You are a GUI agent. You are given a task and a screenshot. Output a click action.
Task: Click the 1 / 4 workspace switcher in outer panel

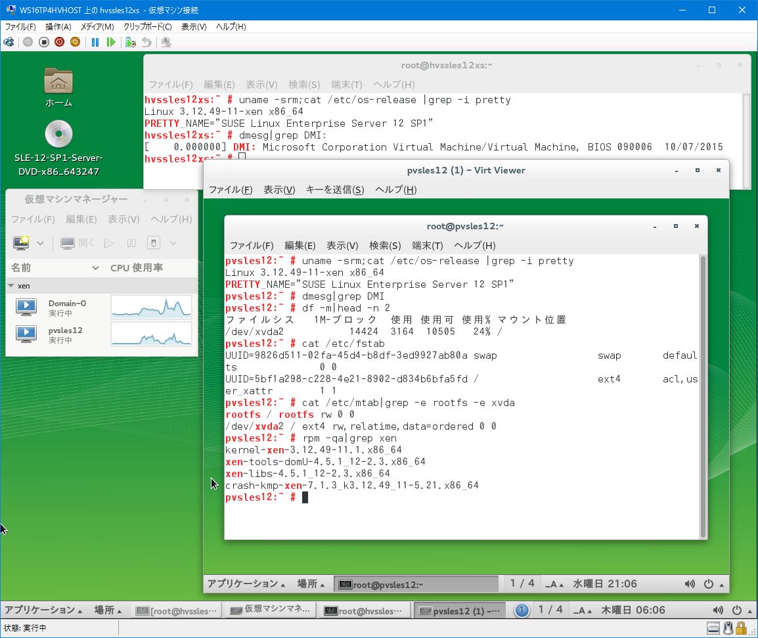(x=550, y=610)
